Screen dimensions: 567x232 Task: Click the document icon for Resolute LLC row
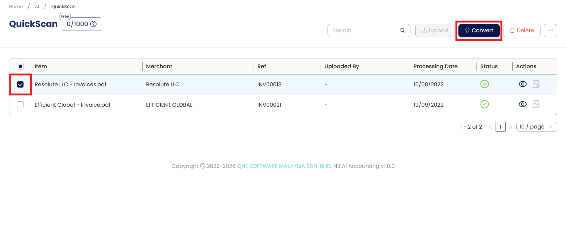536,84
